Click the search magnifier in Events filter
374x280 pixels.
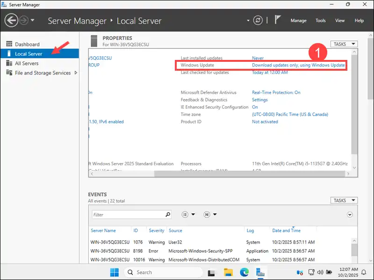[168, 214]
